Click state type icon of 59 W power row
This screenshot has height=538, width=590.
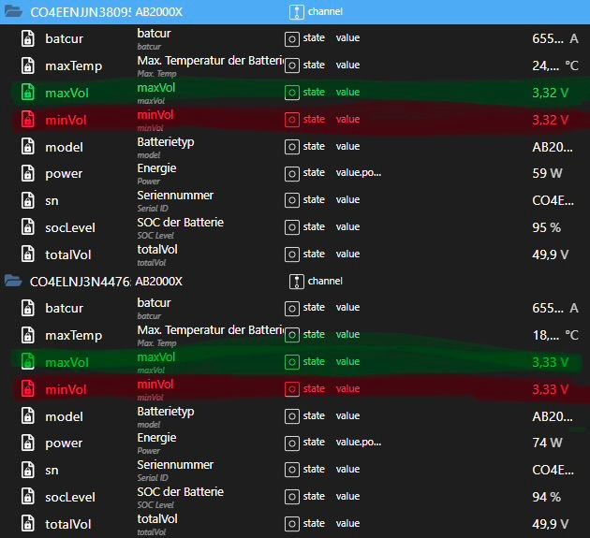click(292, 174)
